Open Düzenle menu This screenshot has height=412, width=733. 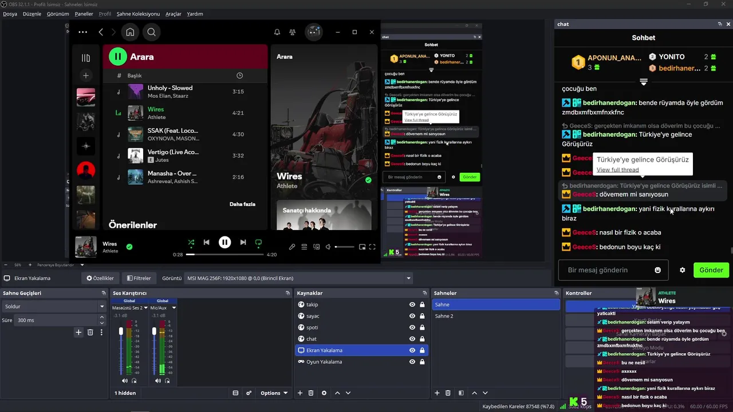(32, 14)
